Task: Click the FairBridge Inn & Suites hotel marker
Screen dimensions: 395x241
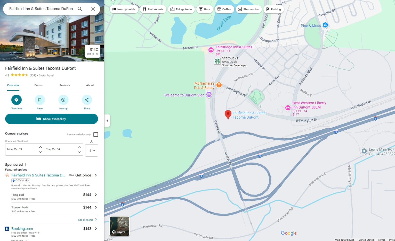Action: [211, 50]
